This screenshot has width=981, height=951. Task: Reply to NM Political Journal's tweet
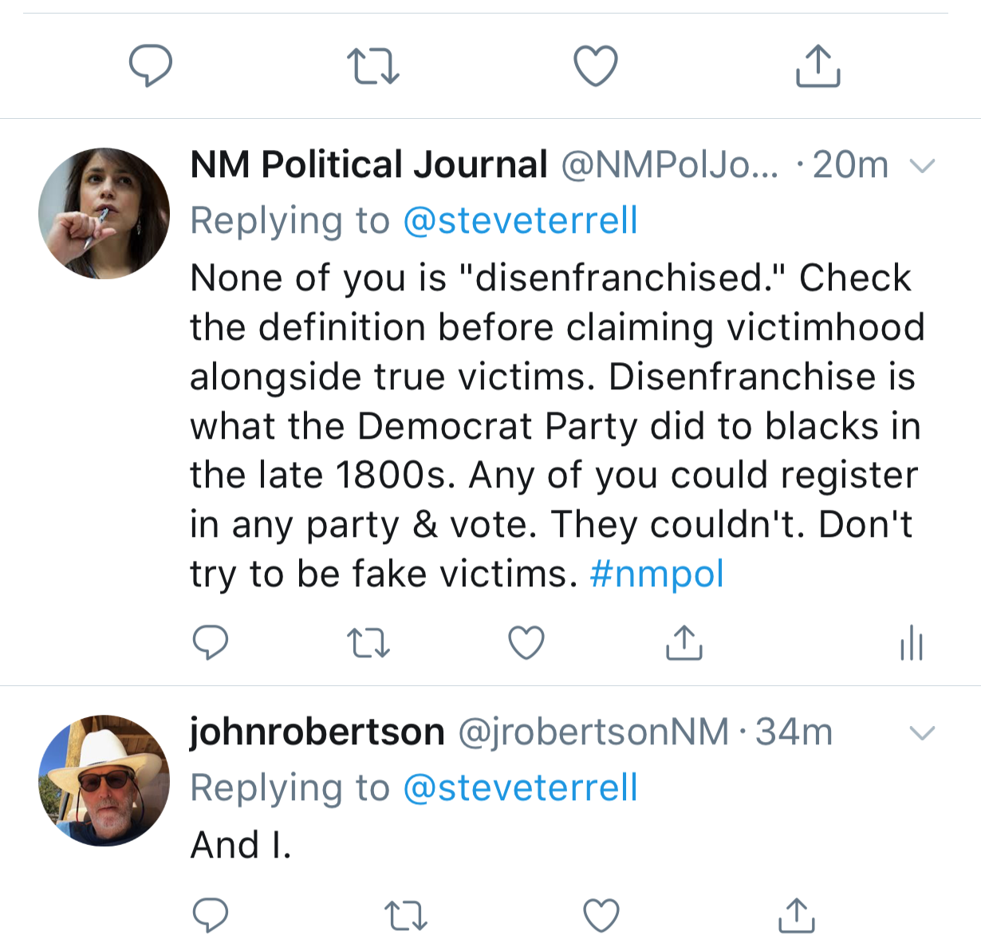tap(211, 642)
